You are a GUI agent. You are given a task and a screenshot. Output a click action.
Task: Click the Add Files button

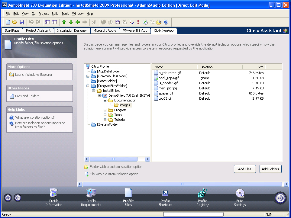pyautogui.click(x=244, y=169)
